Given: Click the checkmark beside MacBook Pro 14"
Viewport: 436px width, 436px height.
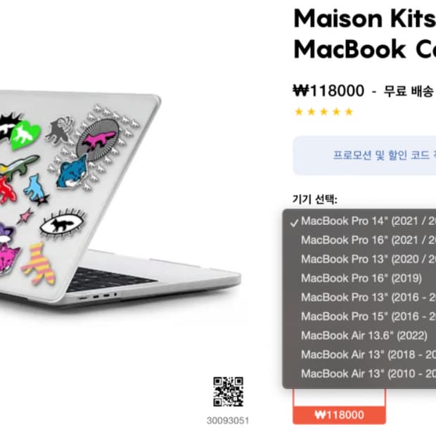Looking at the screenshot, I should click(x=294, y=223).
